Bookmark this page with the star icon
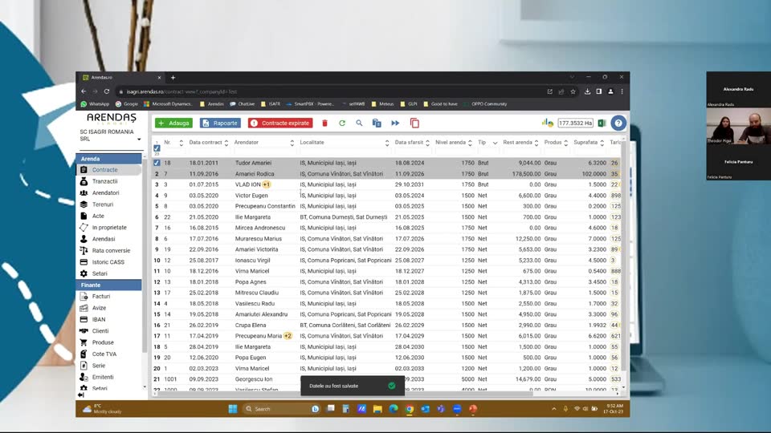The image size is (771, 433). (x=573, y=91)
